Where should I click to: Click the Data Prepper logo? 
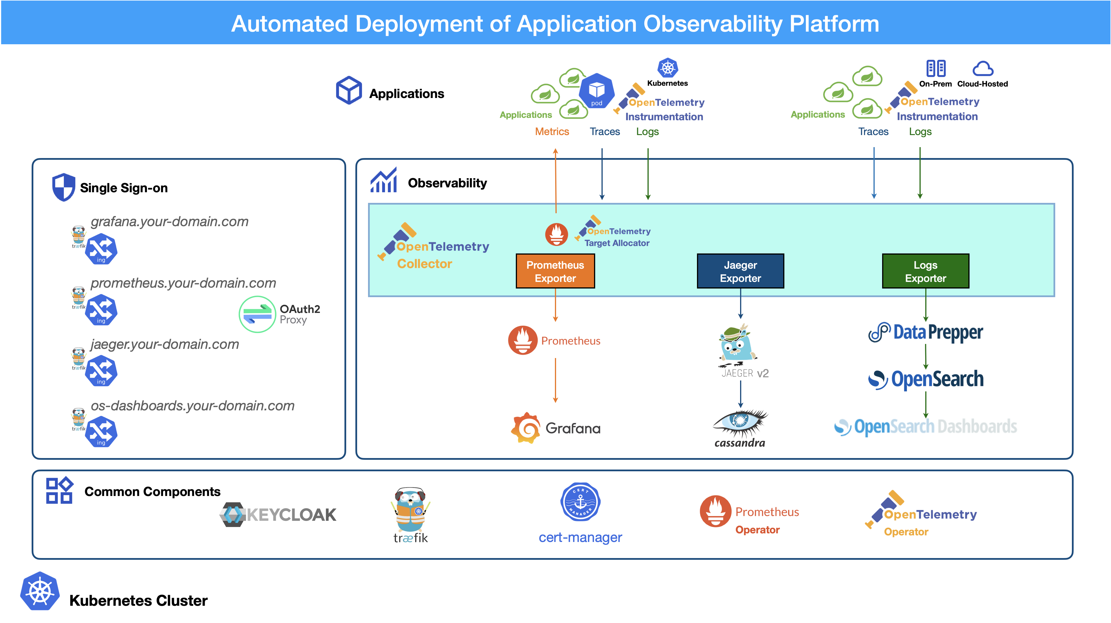point(925,332)
